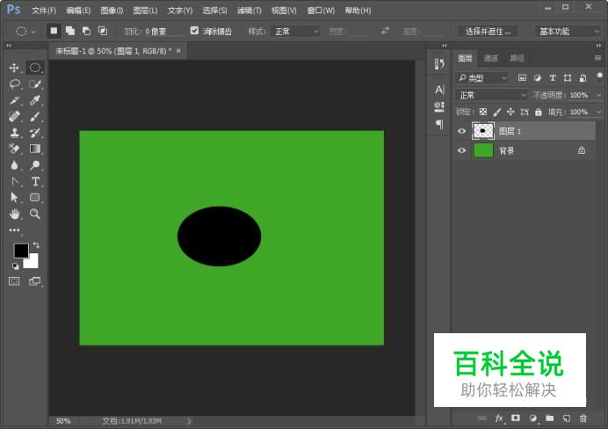The image size is (608, 429).
Task: Activate the Hand tool
Action: pyautogui.click(x=14, y=214)
